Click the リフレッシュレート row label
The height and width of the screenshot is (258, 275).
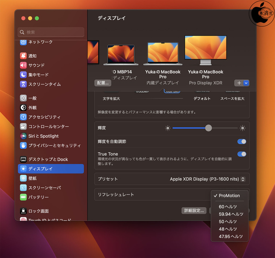116,194
